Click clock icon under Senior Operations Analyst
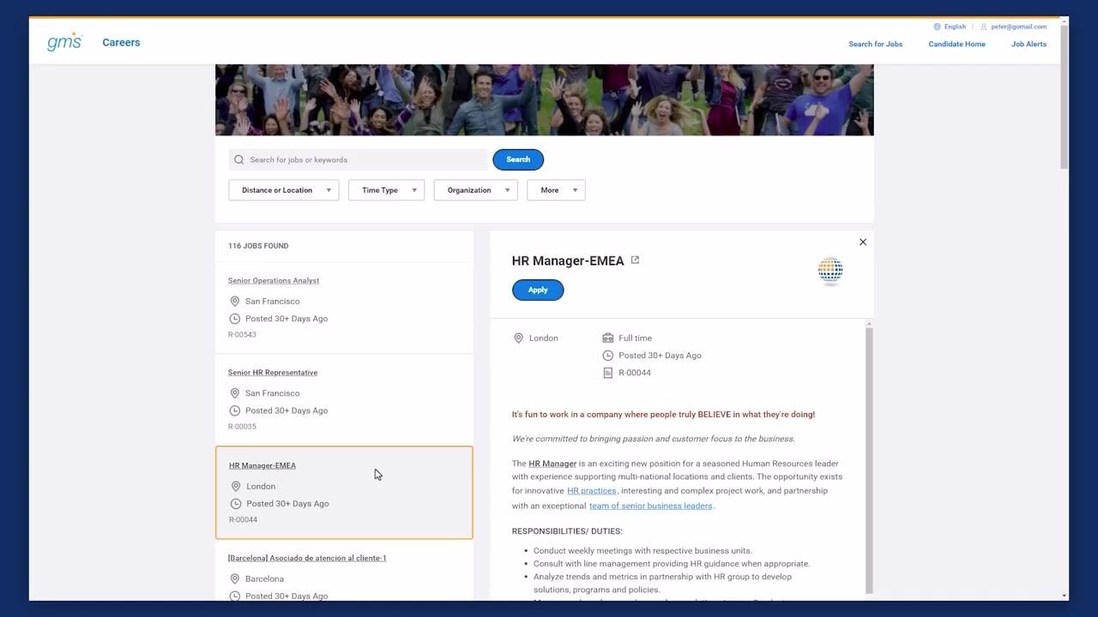The height and width of the screenshot is (617, 1098). 234,319
